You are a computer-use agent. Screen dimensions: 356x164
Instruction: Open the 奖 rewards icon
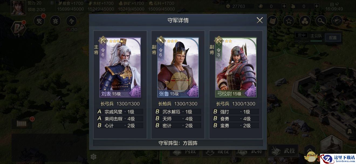coord(39,21)
